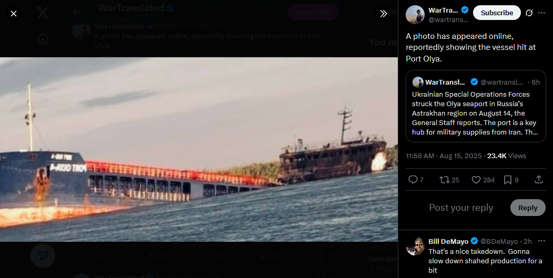Click the Grok icon next to Subscribe

pos(529,13)
